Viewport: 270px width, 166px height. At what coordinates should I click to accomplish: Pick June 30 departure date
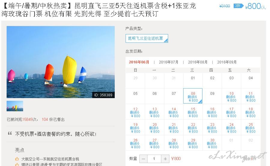212,143
